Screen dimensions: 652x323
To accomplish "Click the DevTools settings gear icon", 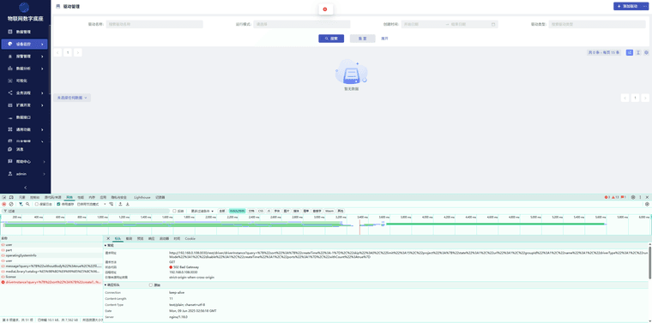I will [633, 197].
